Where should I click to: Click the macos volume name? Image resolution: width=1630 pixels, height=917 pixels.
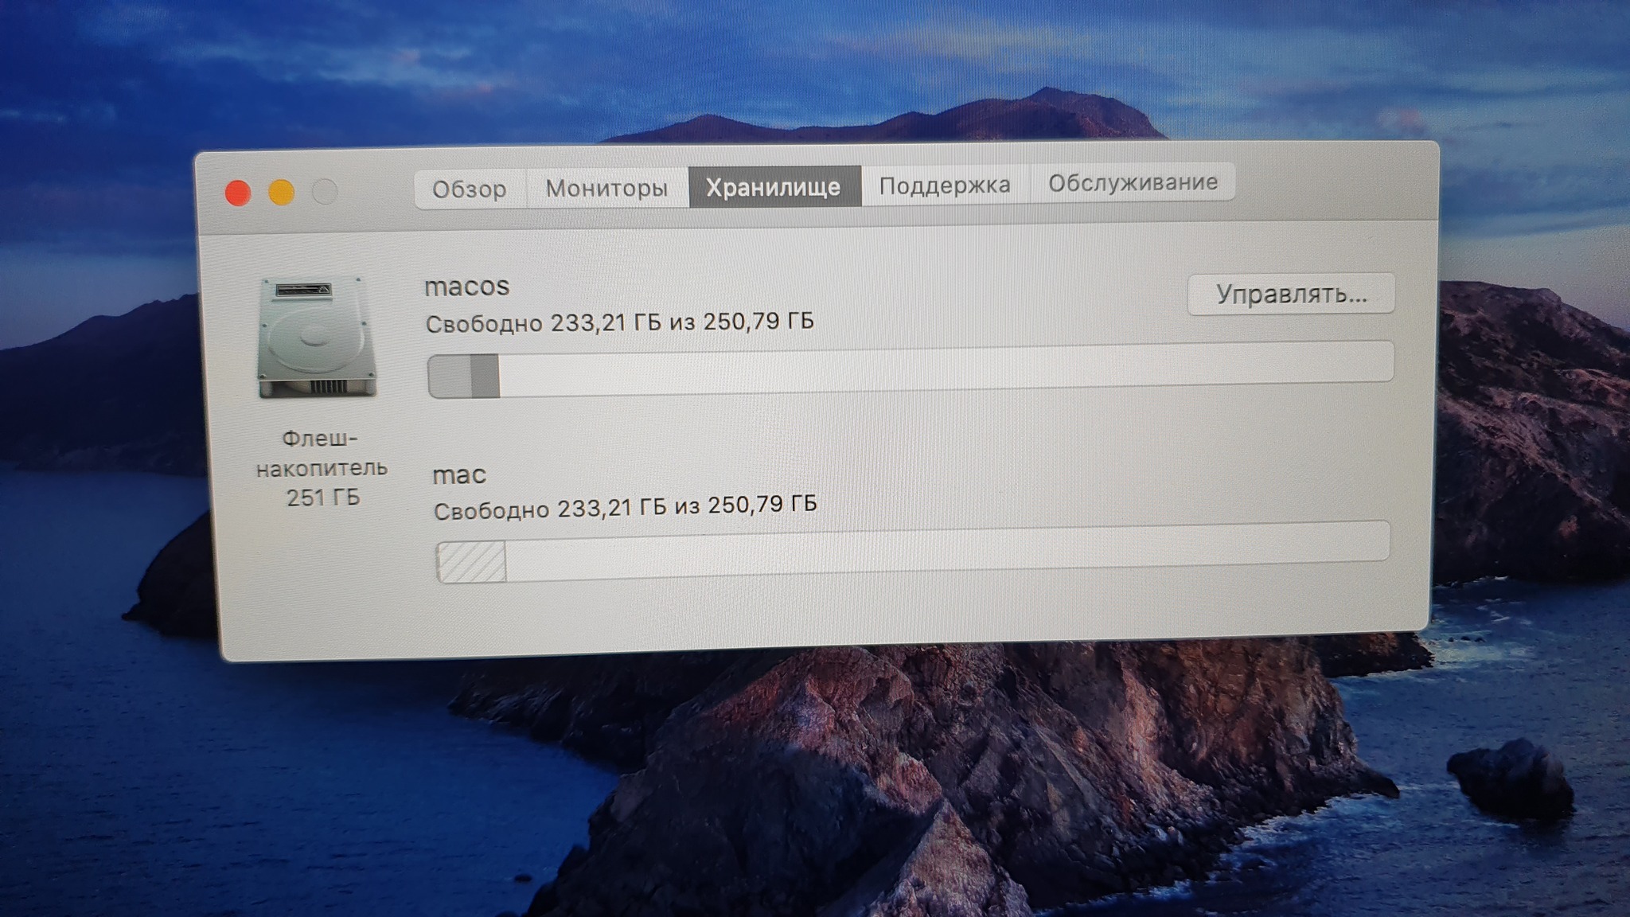click(467, 287)
